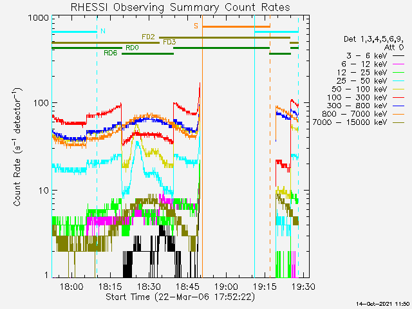
Task: Click the cyan swatch for 25 - 50 keV
Action: pos(398,81)
